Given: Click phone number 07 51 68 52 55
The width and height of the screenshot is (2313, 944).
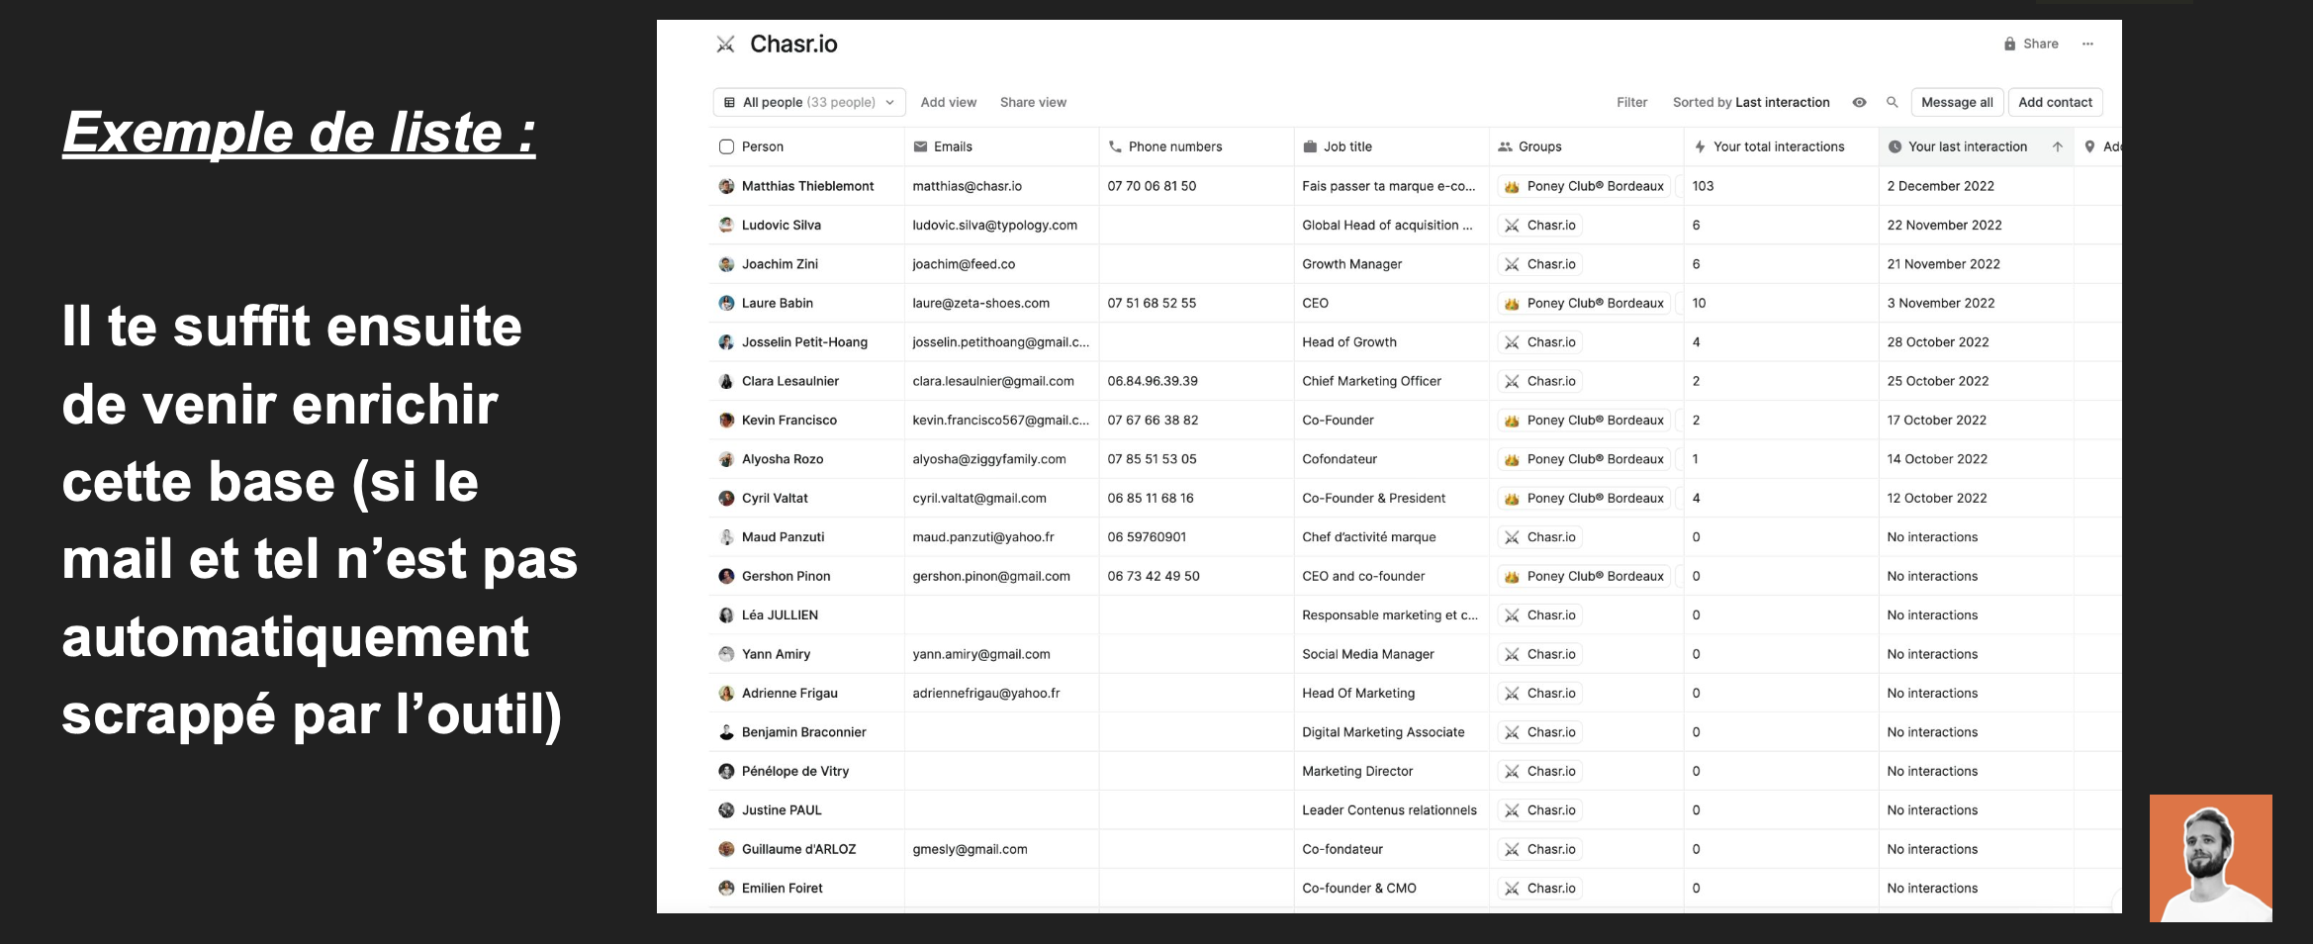Looking at the screenshot, I should click(1152, 303).
